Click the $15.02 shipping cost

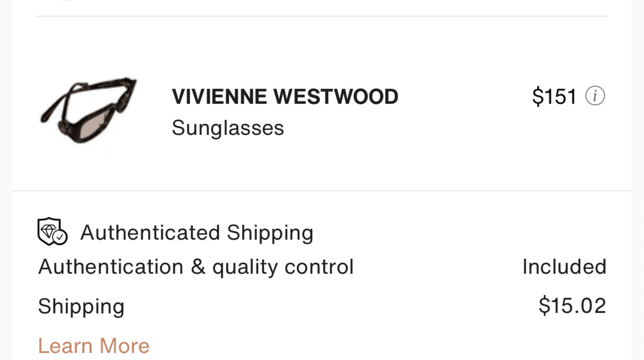(572, 306)
